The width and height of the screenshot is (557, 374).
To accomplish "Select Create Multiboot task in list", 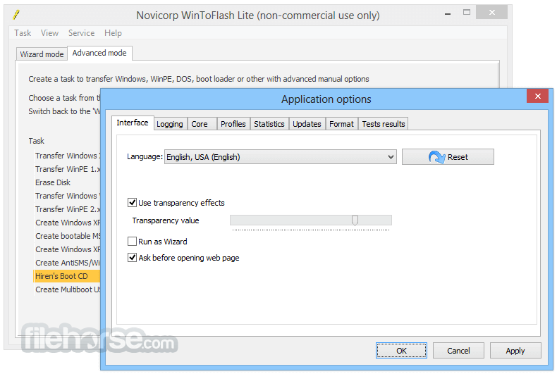I will tap(68, 289).
